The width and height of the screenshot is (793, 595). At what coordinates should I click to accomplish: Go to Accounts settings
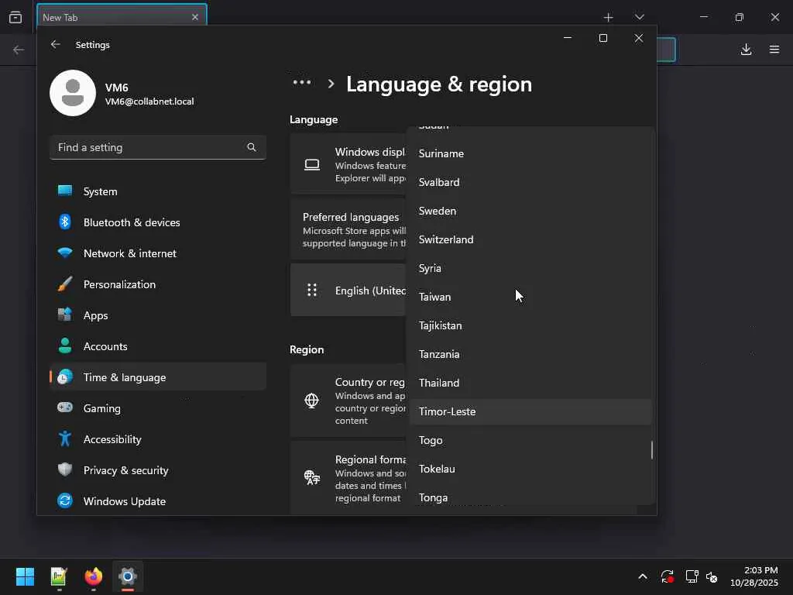158,346
